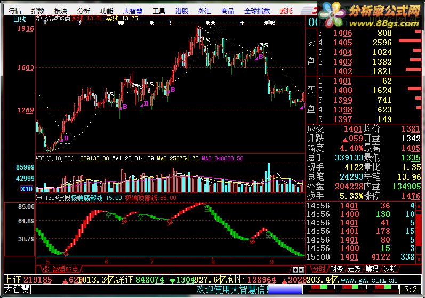
Task: Click the S sell marker near the 19.36 peak
Action: pyautogui.click(x=207, y=41)
